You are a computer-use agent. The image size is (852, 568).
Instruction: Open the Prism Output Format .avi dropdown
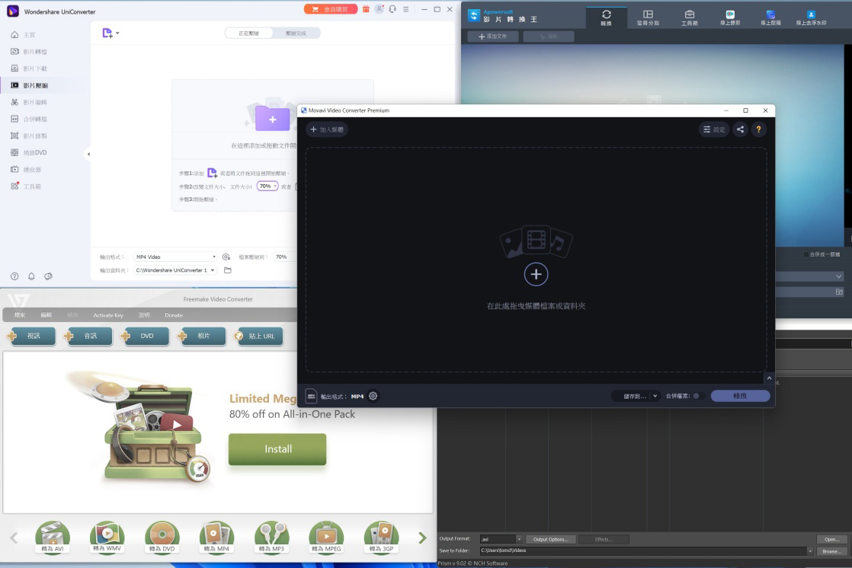click(519, 539)
